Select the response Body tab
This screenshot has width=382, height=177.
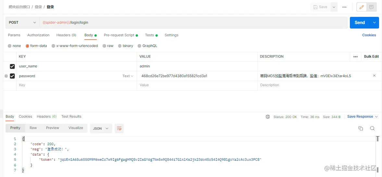point(10,117)
